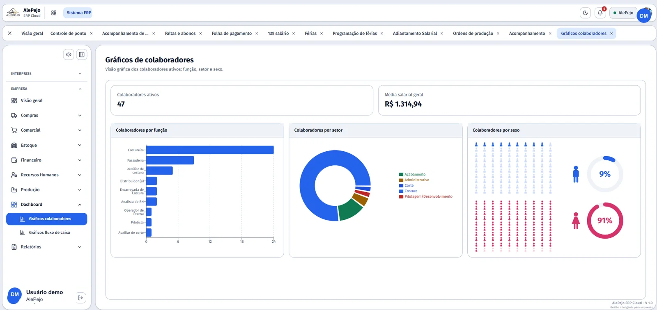657x310 pixels.
Task: Close the Férias tab
Action: pyautogui.click(x=322, y=34)
